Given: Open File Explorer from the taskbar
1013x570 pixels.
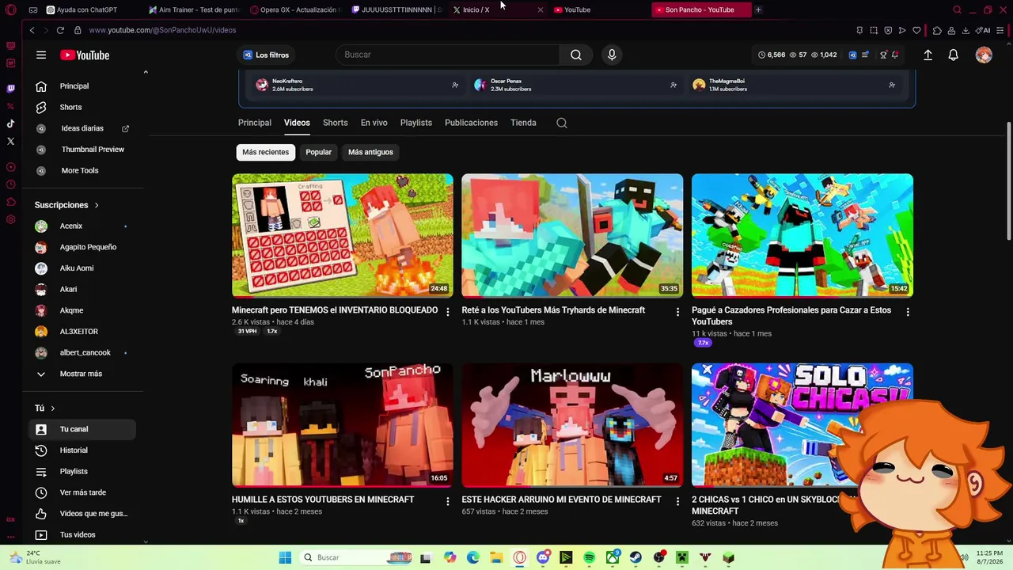Looking at the screenshot, I should tap(496, 557).
